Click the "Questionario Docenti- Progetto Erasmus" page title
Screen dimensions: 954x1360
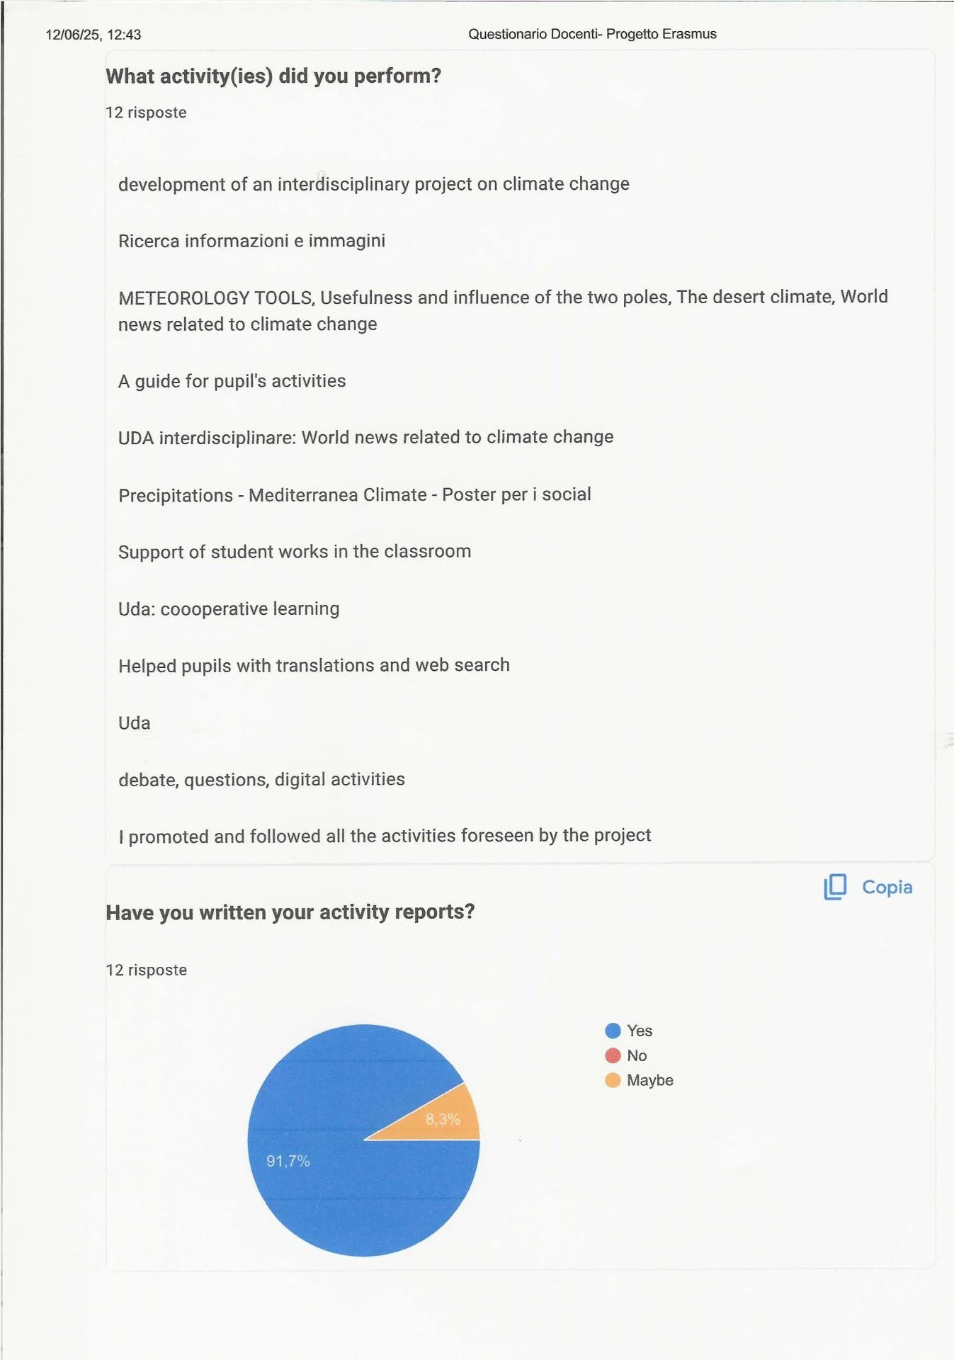pyautogui.click(x=592, y=34)
